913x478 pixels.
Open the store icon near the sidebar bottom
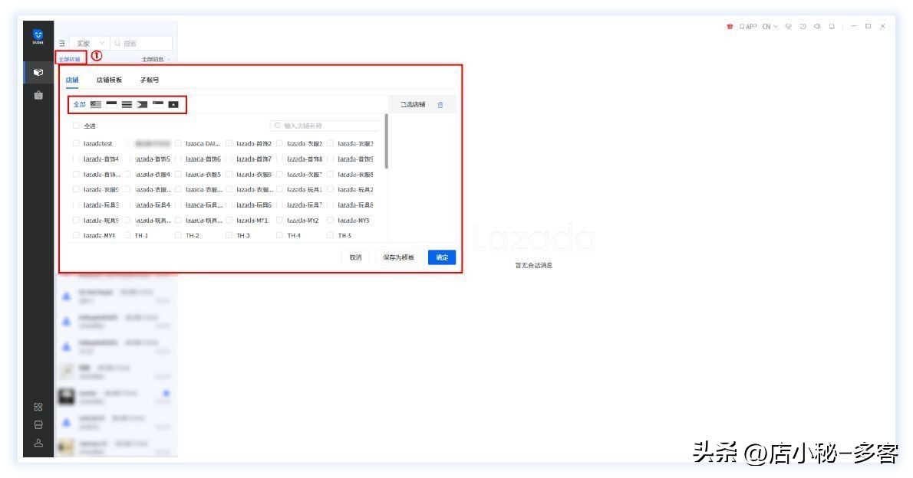point(38,425)
